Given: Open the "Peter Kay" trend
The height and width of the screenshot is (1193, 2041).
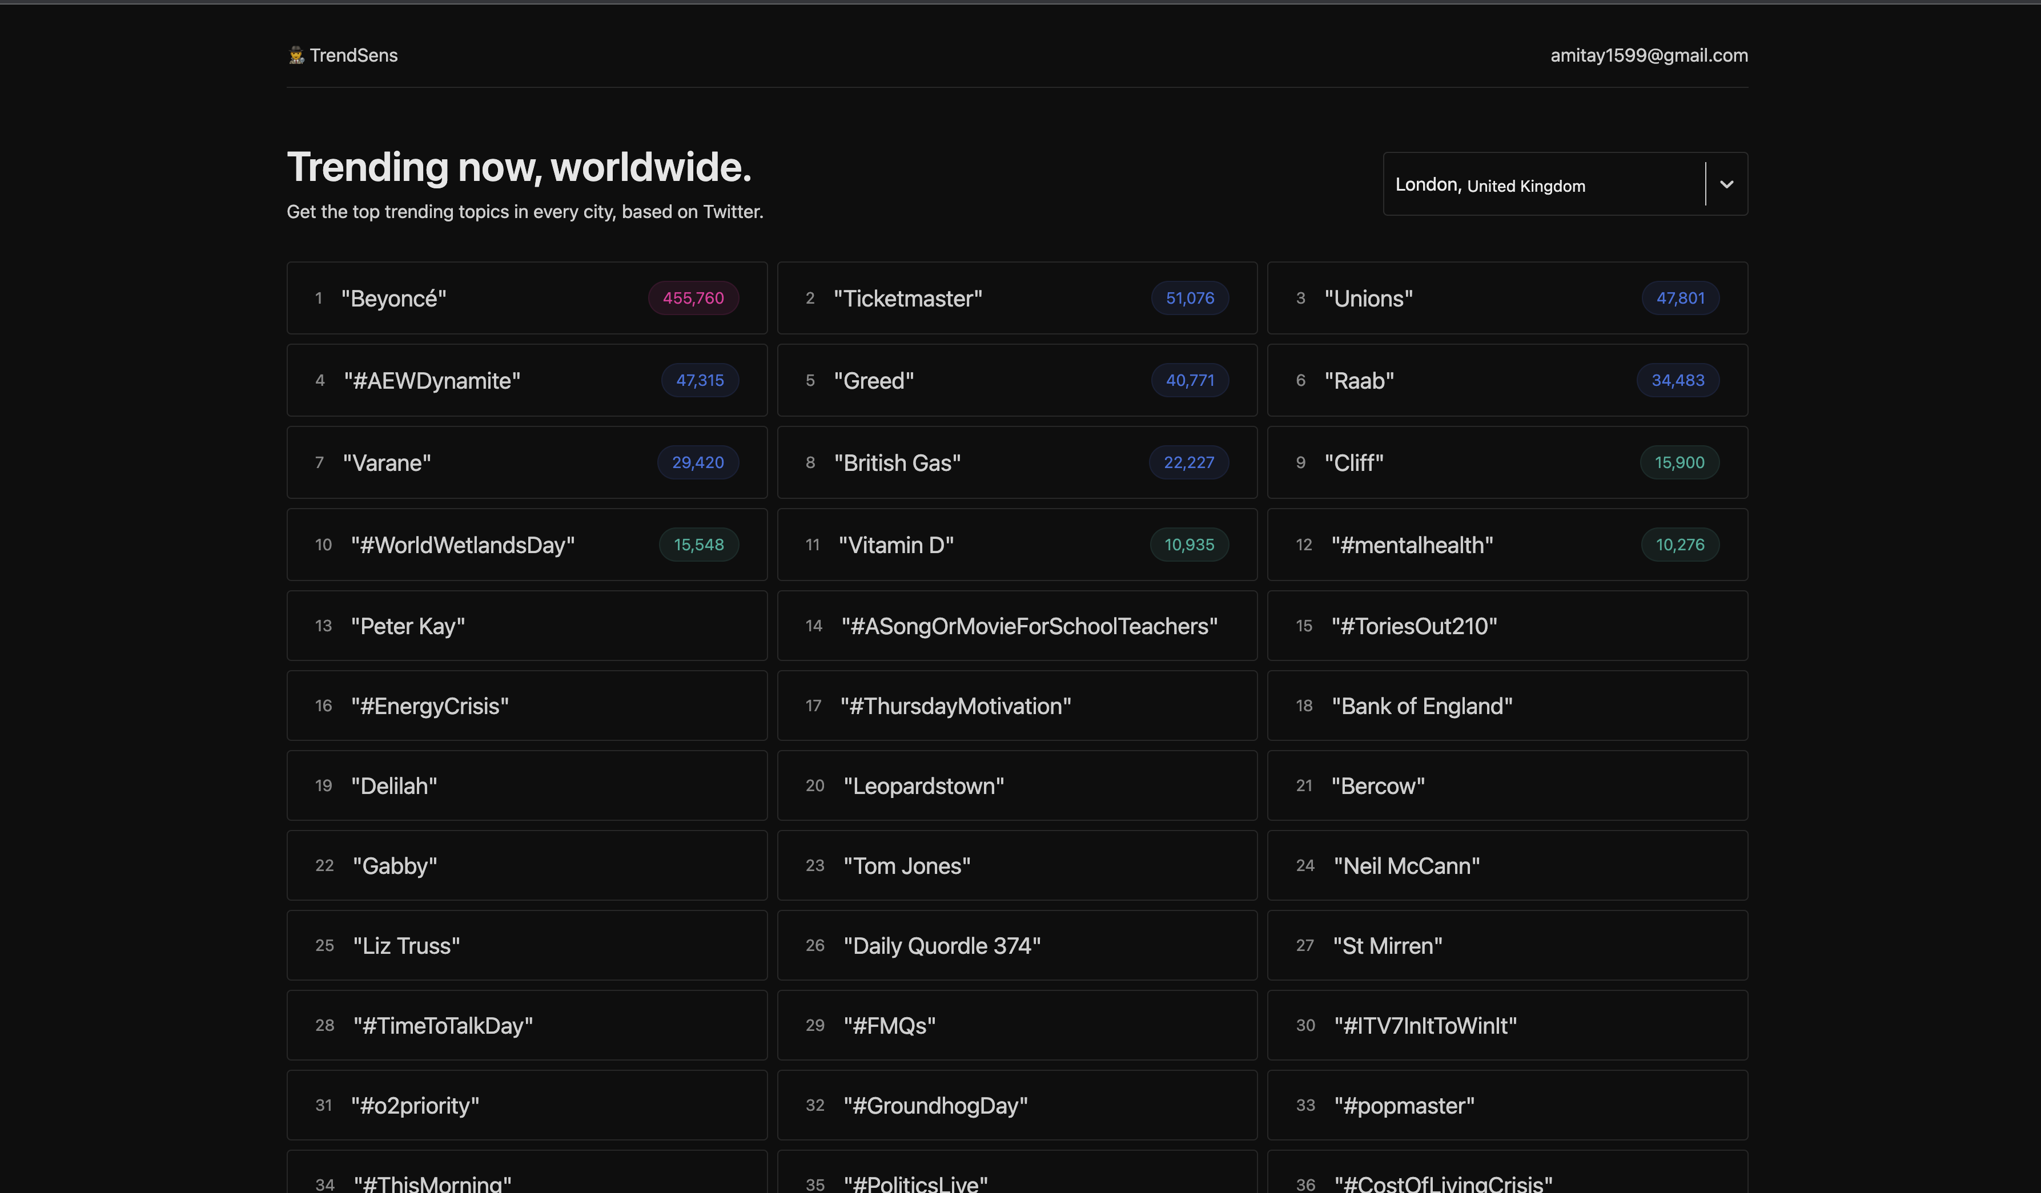Looking at the screenshot, I should pyautogui.click(x=527, y=626).
